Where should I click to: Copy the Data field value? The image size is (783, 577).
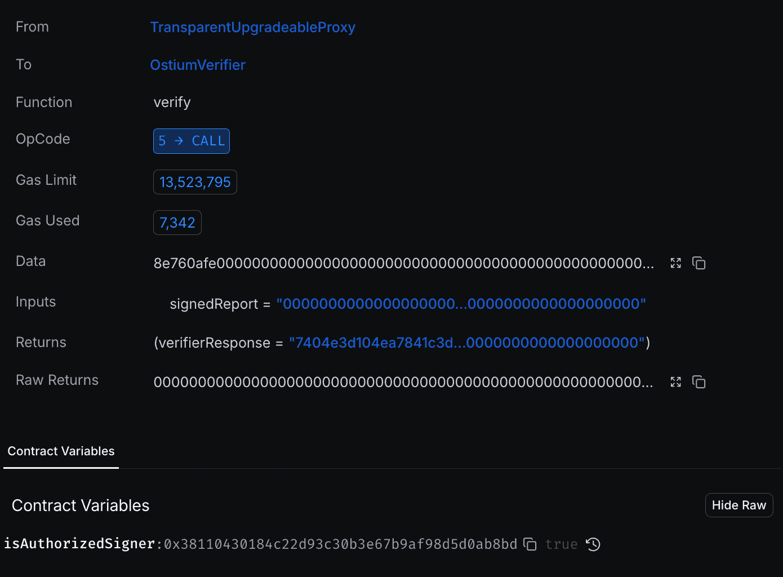click(699, 263)
